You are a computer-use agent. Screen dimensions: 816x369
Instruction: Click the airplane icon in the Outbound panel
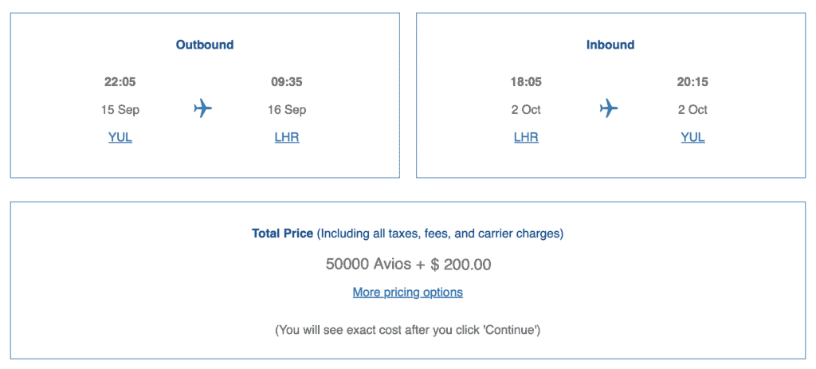pyautogui.click(x=203, y=108)
